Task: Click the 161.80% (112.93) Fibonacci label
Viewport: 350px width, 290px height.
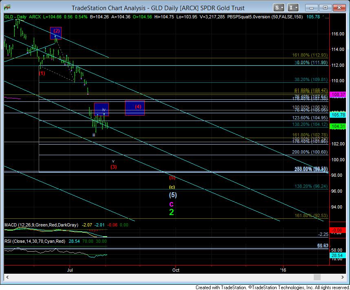Action: click(x=310, y=55)
